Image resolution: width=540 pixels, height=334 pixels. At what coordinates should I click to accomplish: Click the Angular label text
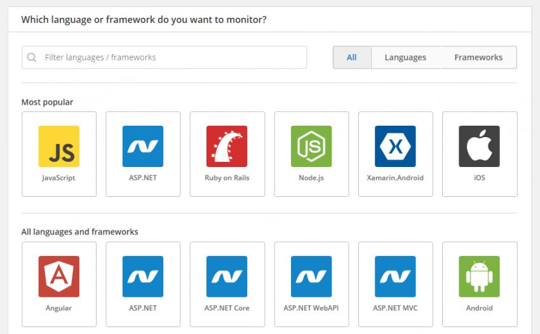click(58, 308)
